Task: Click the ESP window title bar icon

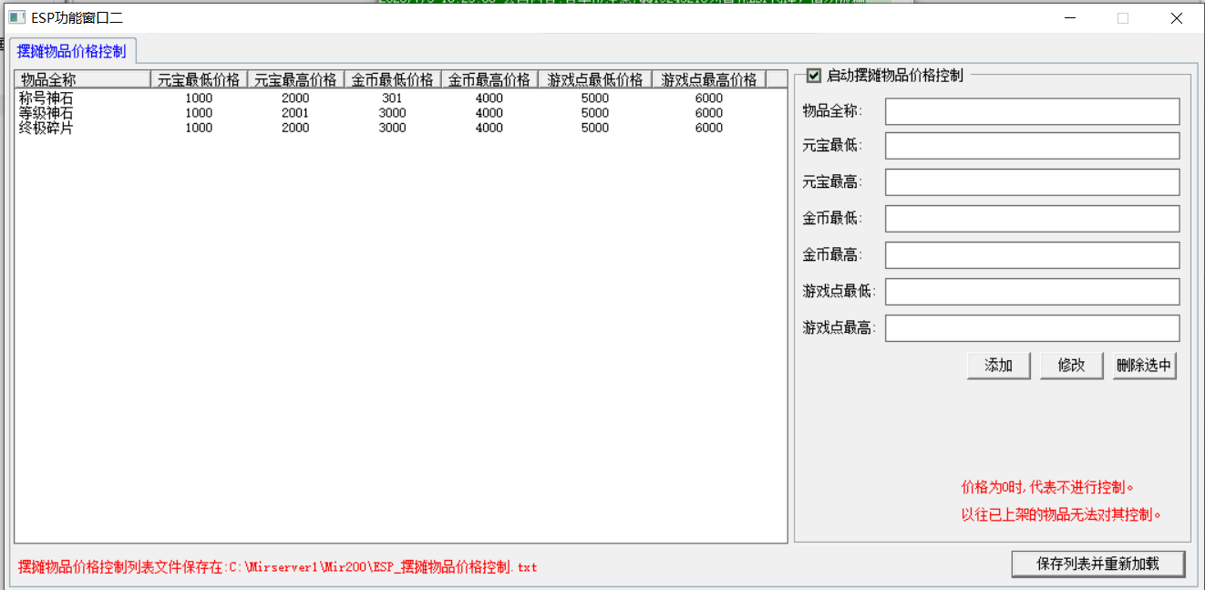Action: click(15, 17)
